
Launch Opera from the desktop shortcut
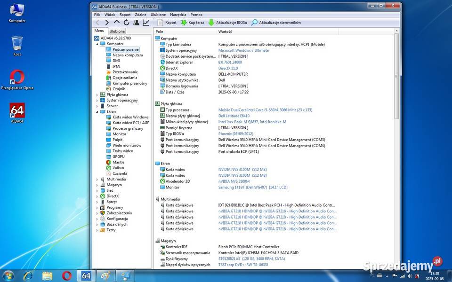pyautogui.click(x=17, y=77)
